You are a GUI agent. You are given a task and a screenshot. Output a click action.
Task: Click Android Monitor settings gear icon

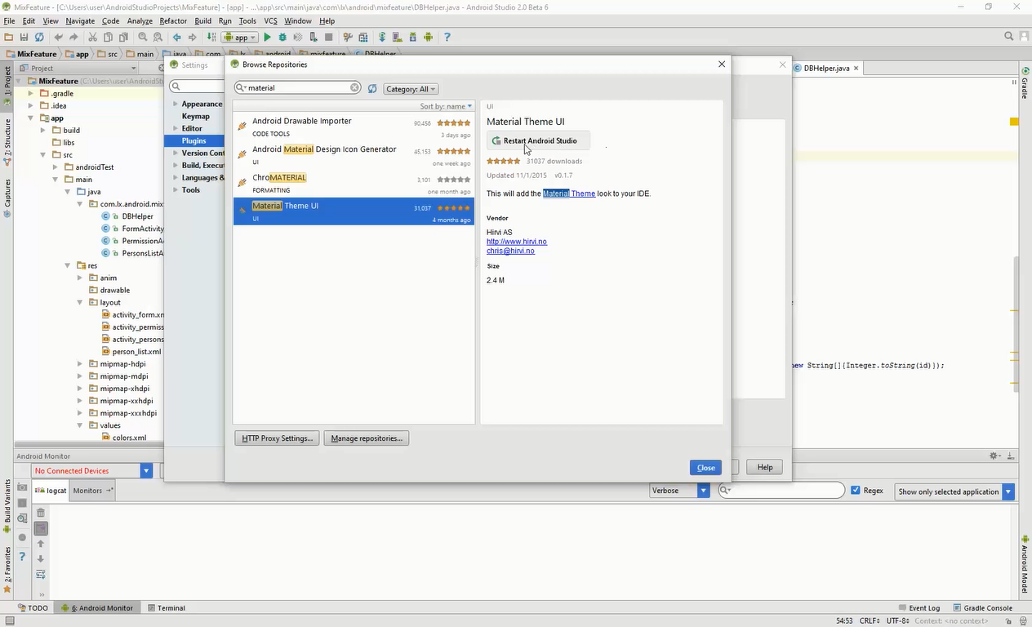coord(994,456)
